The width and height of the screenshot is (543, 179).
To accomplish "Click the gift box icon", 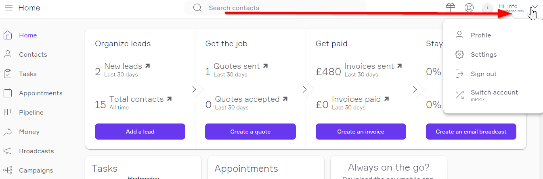I will pyautogui.click(x=451, y=8).
